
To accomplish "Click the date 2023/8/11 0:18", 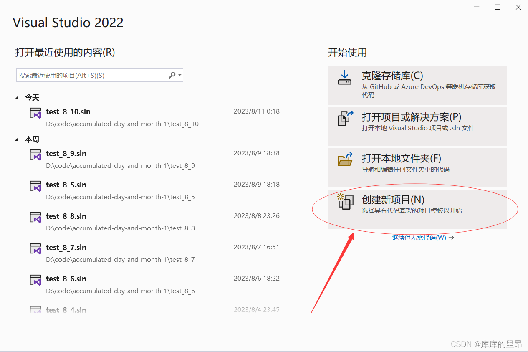I will [x=257, y=111].
